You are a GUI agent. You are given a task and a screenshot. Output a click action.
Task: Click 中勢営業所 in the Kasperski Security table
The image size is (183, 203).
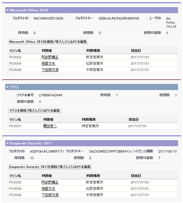(95, 195)
